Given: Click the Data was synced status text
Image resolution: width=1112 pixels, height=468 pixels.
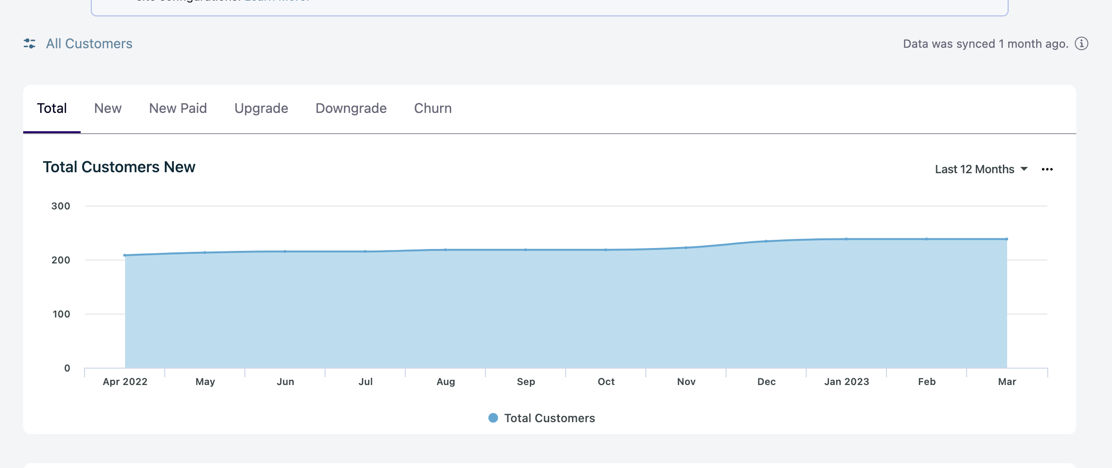Looking at the screenshot, I should (985, 44).
